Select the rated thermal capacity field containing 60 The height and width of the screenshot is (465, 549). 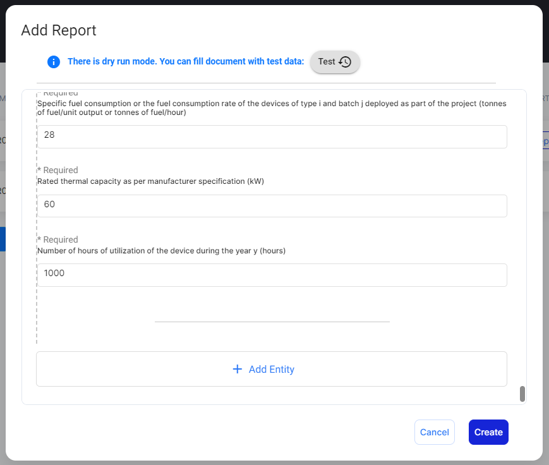pyautogui.click(x=272, y=206)
